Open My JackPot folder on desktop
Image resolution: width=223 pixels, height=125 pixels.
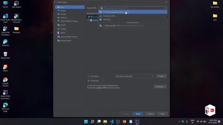click(215, 5)
